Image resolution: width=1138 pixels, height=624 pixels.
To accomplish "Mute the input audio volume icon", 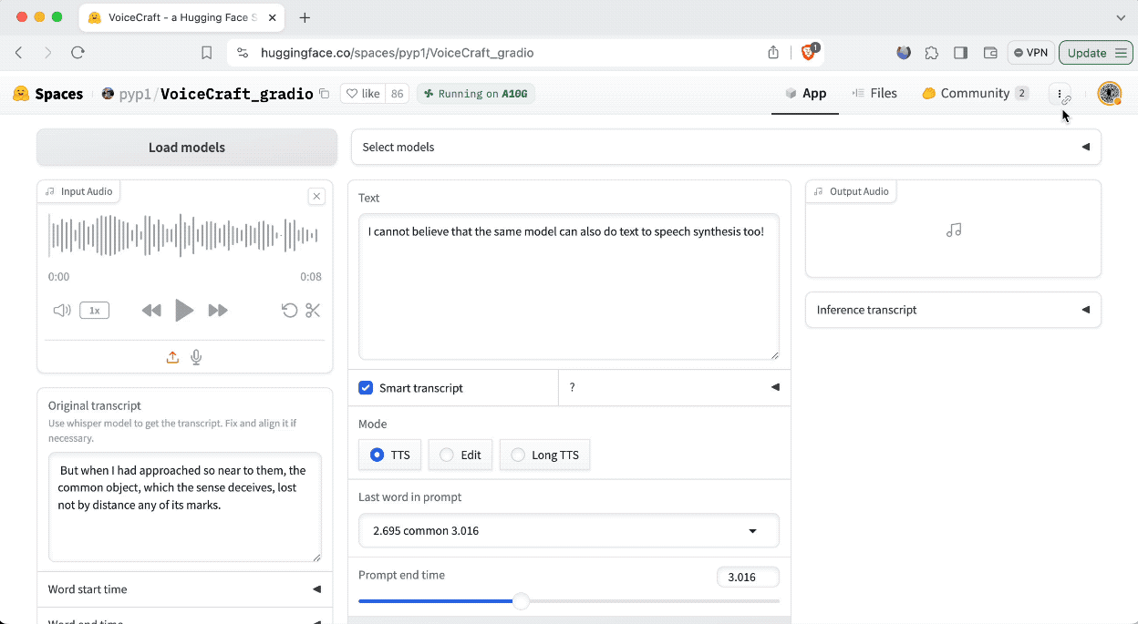I will click(x=62, y=311).
